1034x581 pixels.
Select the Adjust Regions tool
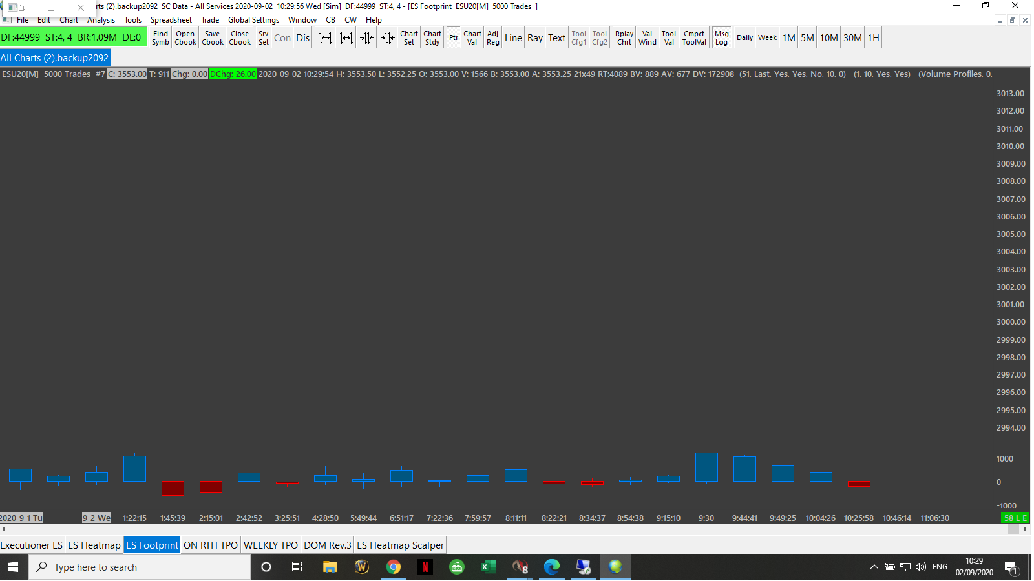click(x=493, y=38)
